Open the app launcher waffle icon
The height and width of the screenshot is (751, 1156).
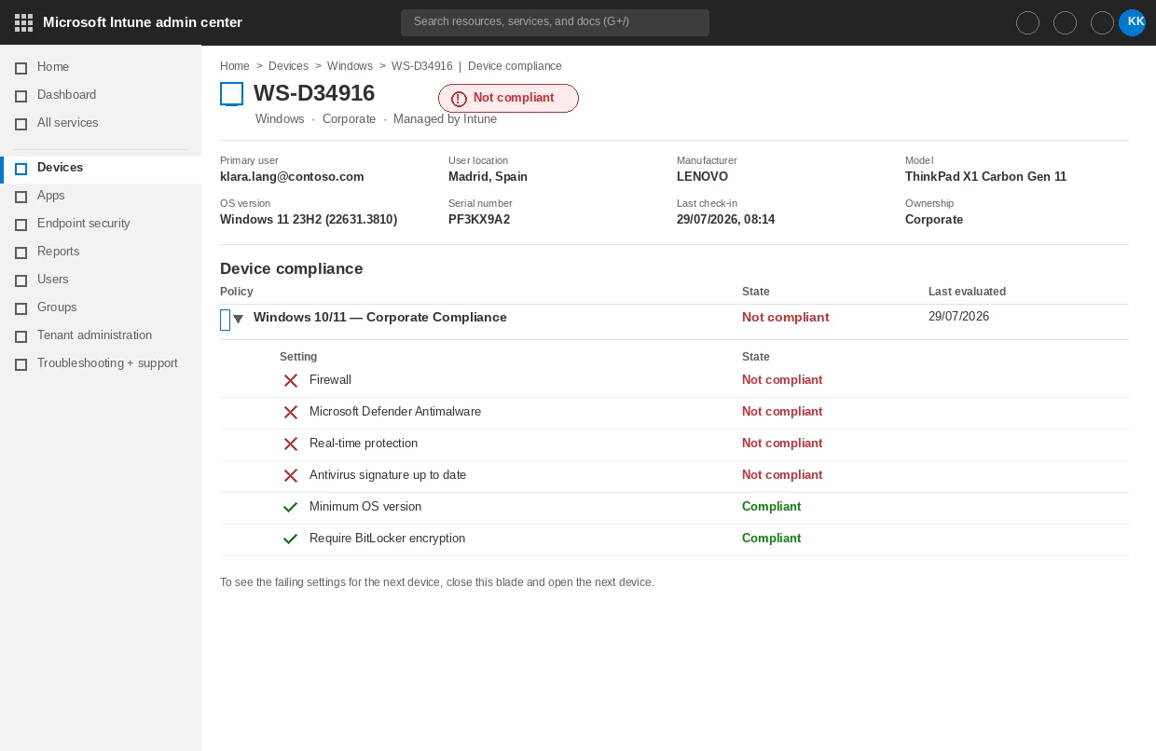point(23,22)
